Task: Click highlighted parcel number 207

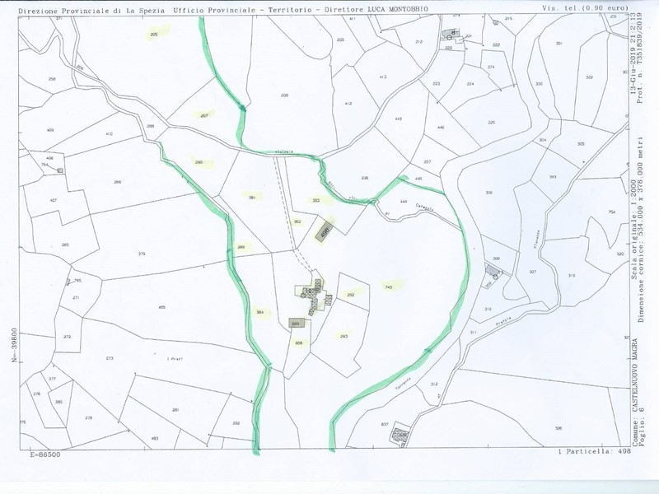Action: pyautogui.click(x=203, y=115)
